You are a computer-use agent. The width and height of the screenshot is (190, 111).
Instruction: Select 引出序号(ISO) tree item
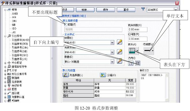tap(20, 55)
